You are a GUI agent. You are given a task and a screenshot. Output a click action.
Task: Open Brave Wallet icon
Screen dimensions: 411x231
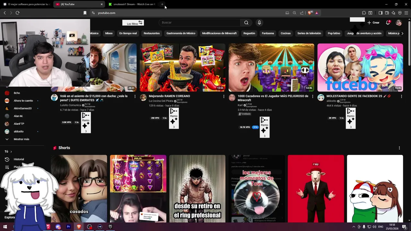click(x=387, y=13)
